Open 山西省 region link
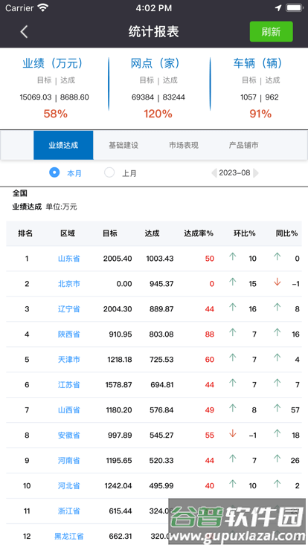308x547 pixels. coord(68,410)
